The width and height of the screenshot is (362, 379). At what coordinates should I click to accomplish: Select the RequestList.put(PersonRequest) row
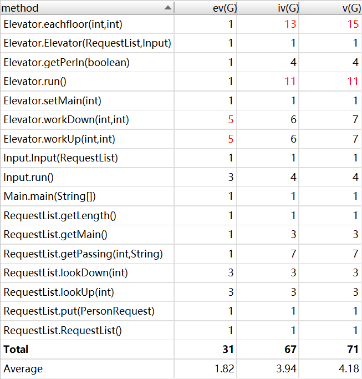181,311
